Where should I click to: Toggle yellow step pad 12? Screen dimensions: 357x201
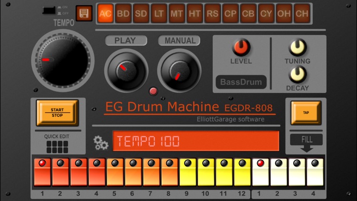pos(242,172)
